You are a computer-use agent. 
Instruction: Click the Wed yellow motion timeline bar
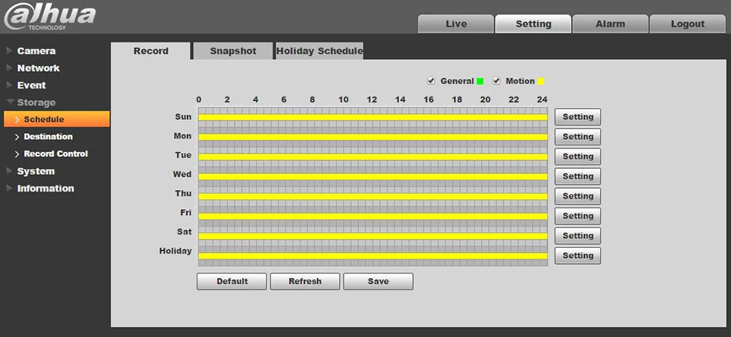coord(373,177)
